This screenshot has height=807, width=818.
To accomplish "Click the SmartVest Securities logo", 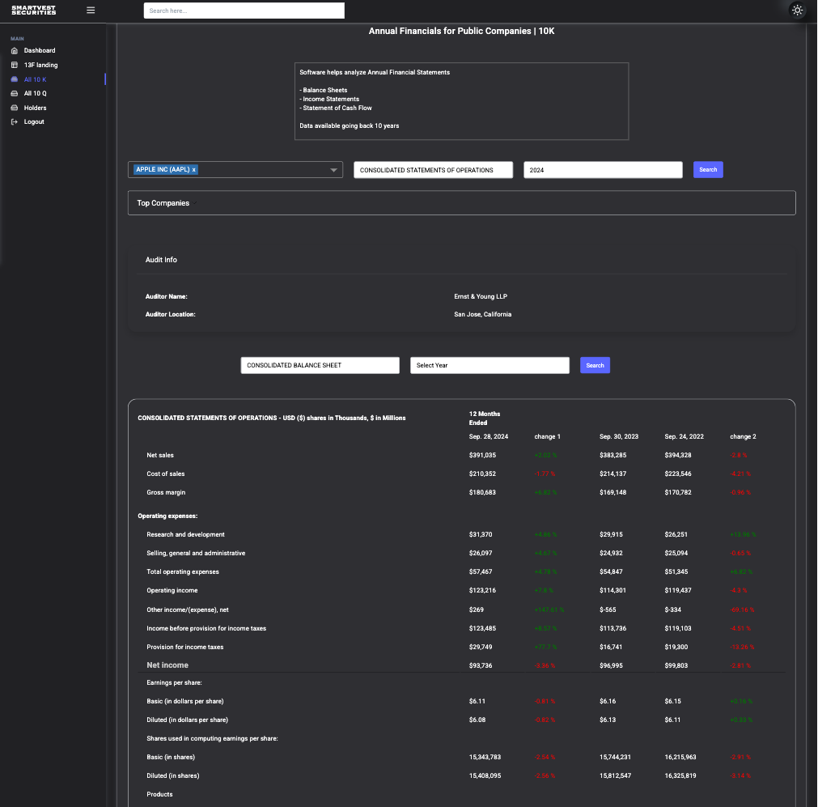I will pos(33,10).
